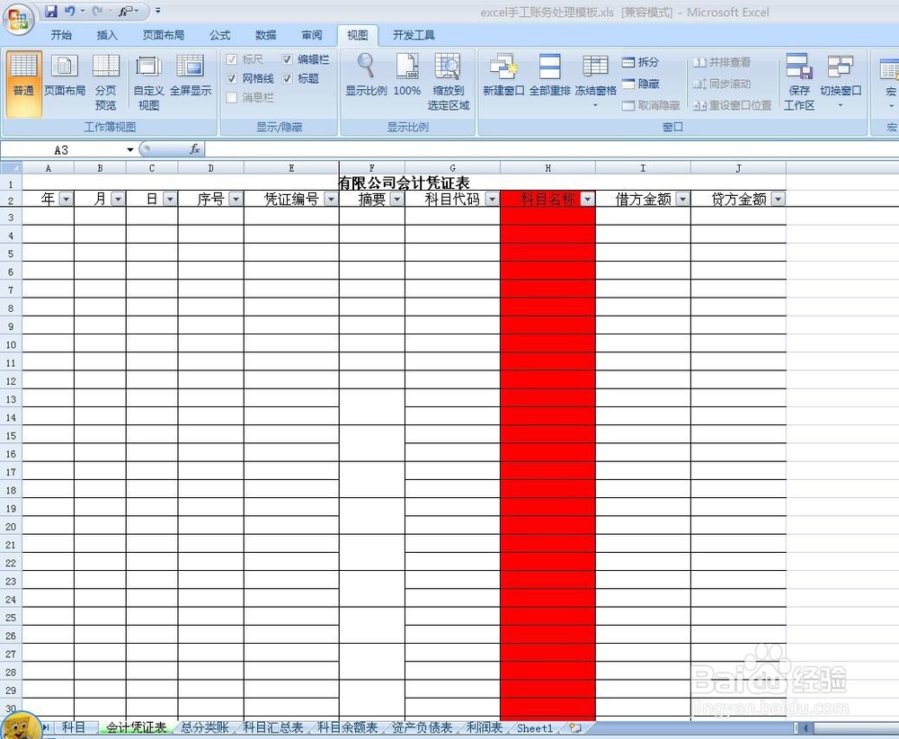Expand the Name Box dropdown arrow

[130, 149]
